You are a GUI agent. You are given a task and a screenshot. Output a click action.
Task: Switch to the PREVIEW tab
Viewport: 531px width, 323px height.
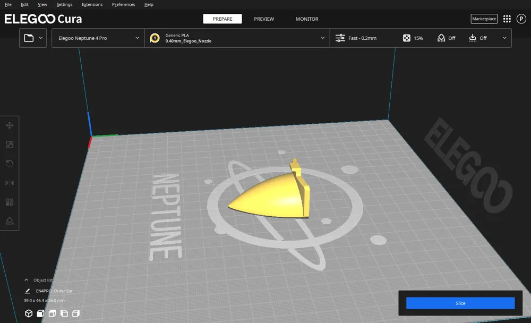click(264, 19)
